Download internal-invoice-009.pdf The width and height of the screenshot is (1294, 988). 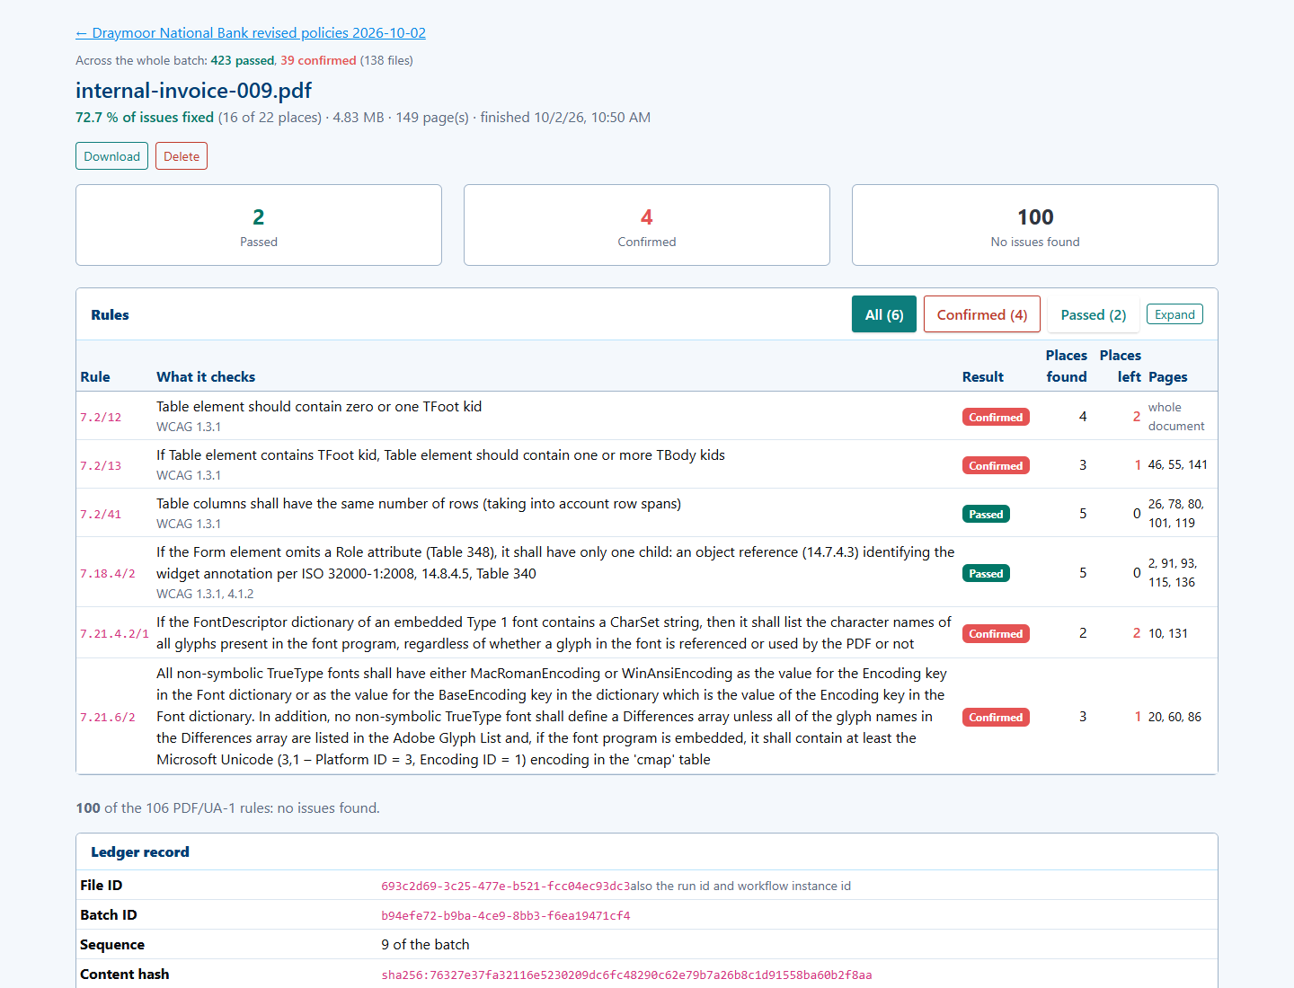coord(111,156)
